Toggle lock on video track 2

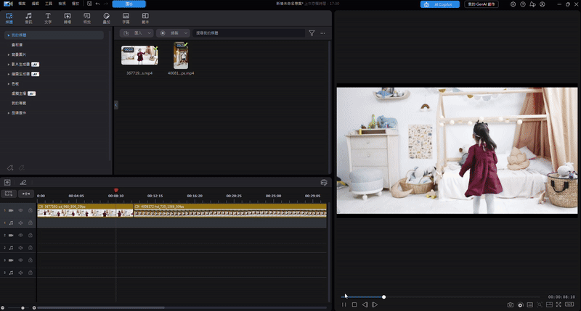(30, 235)
